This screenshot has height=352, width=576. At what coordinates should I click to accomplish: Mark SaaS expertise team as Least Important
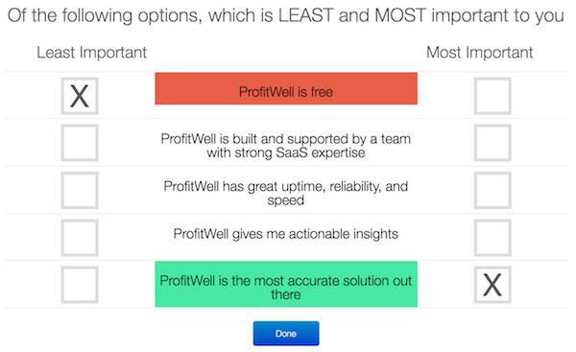click(80, 143)
